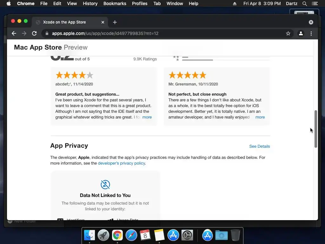The image size is (325, 244).
Task: Click the address bar URL field
Action: pos(167,33)
